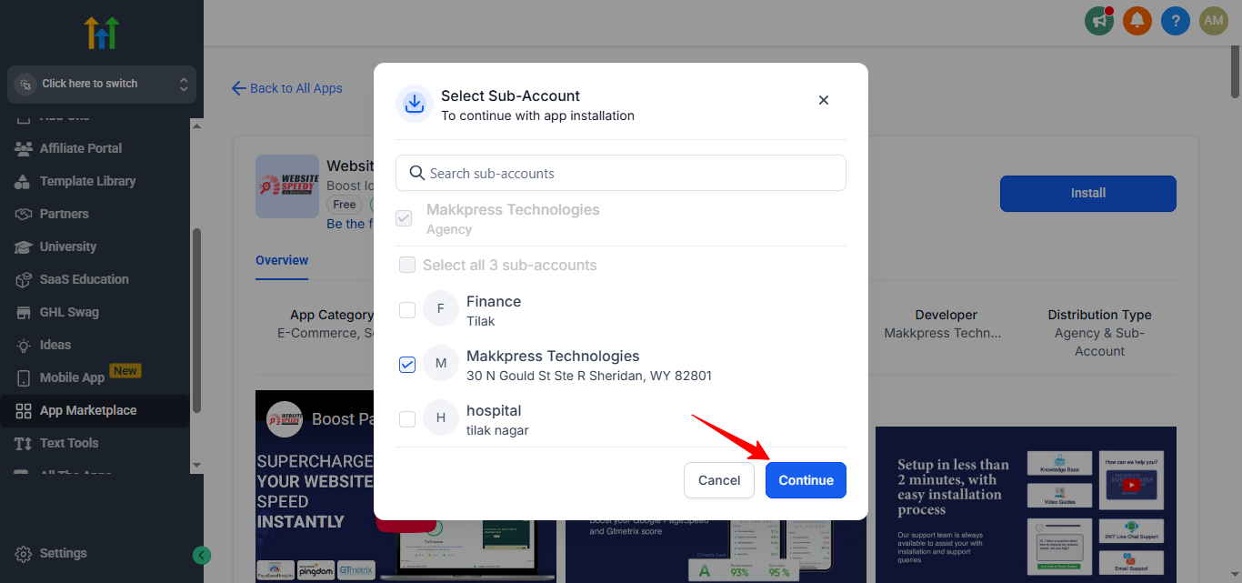The width and height of the screenshot is (1242, 583).
Task: Click the Partners handshake icon
Action: point(24,214)
